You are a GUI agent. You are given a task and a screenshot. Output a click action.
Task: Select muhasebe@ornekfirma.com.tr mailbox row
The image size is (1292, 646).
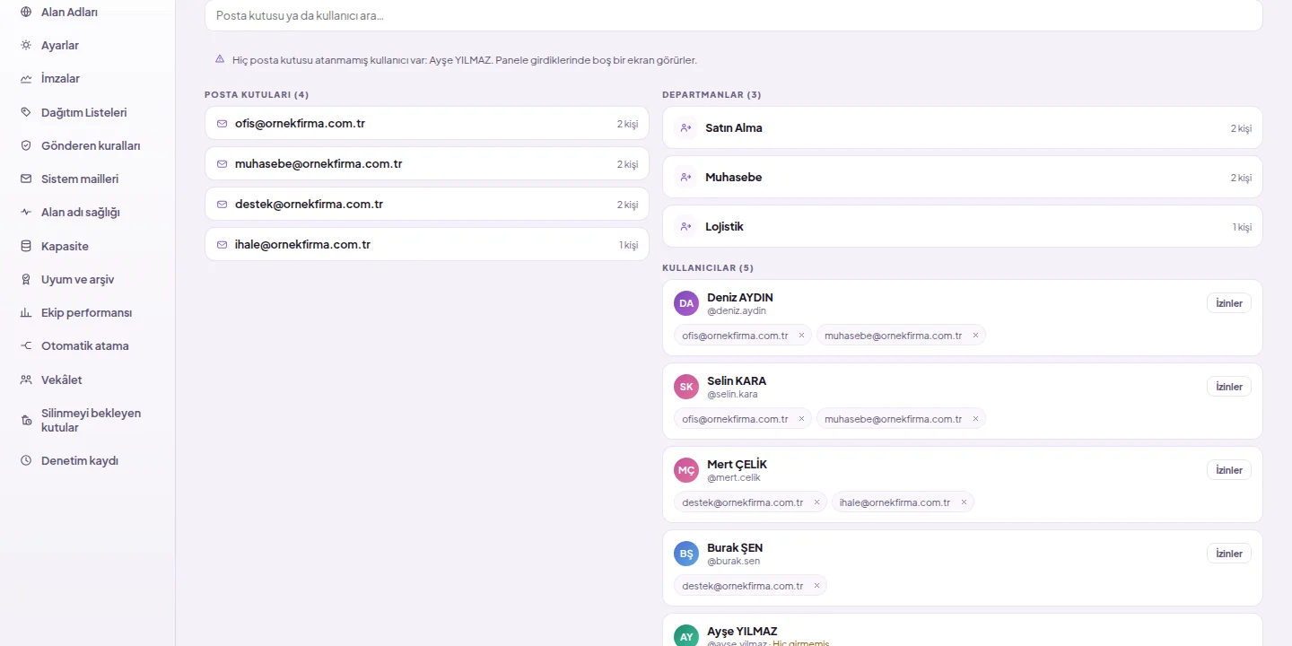click(426, 164)
